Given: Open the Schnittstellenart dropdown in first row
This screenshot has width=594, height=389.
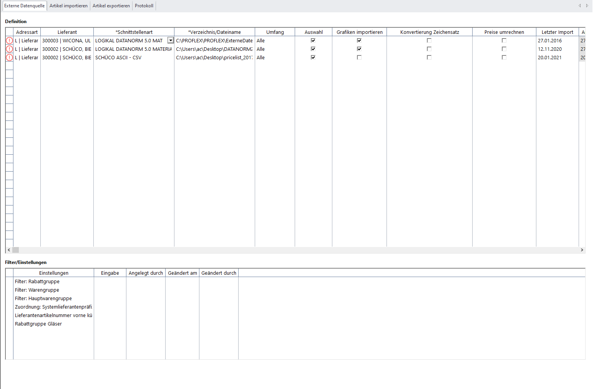Looking at the screenshot, I should (x=171, y=40).
